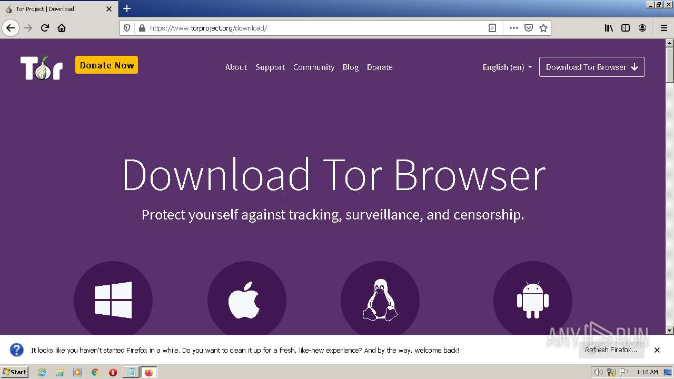Show site security padlock info

coord(142,28)
